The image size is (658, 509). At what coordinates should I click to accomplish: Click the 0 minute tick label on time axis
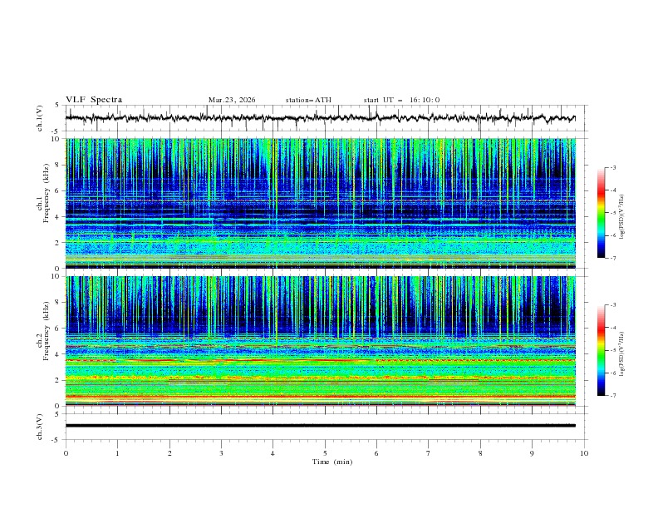(x=66, y=453)
